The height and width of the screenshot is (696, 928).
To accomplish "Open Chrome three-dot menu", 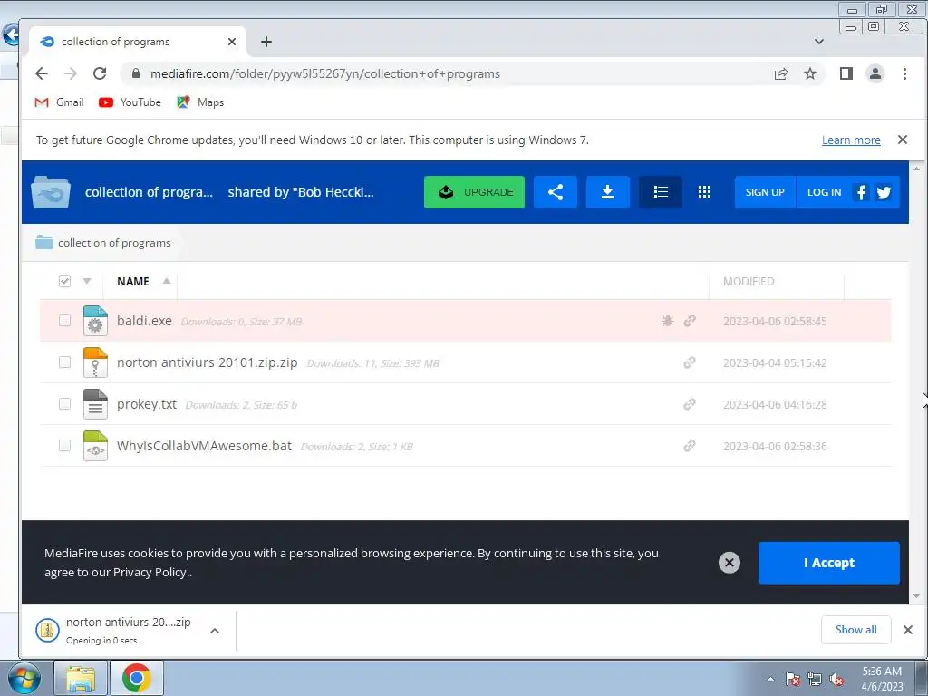I will click(x=904, y=73).
